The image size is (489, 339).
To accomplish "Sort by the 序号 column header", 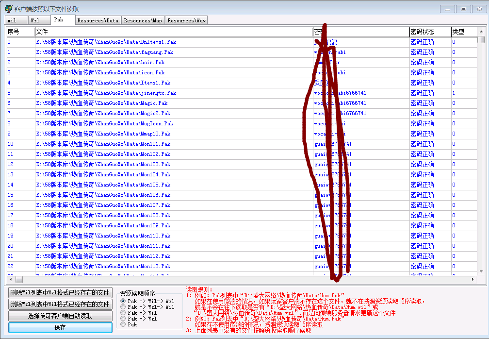I will pos(20,32).
